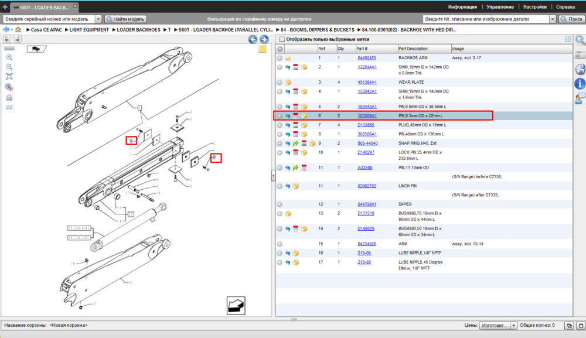
Task: Open the part search field dropdown arrow
Action: 553,19
